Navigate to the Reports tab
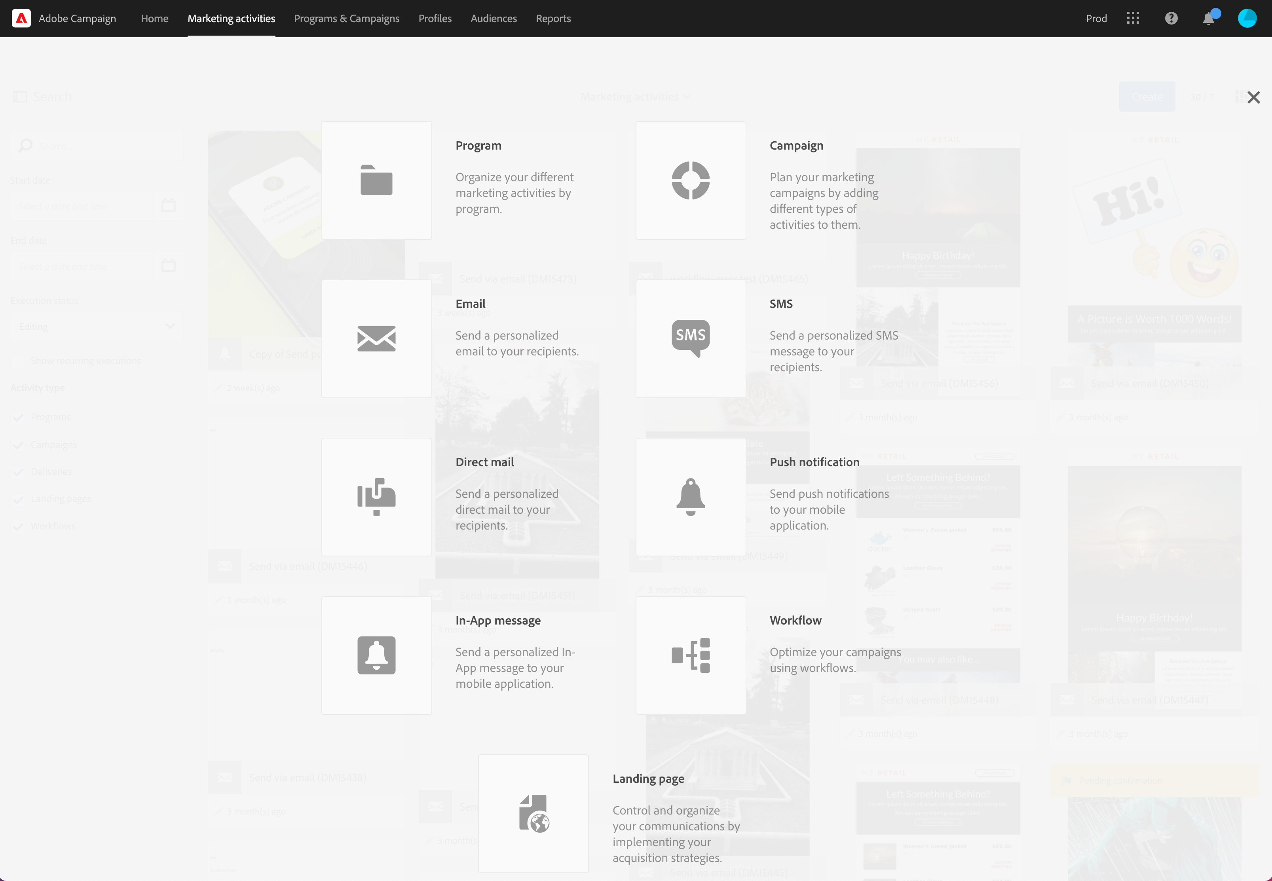 (553, 18)
